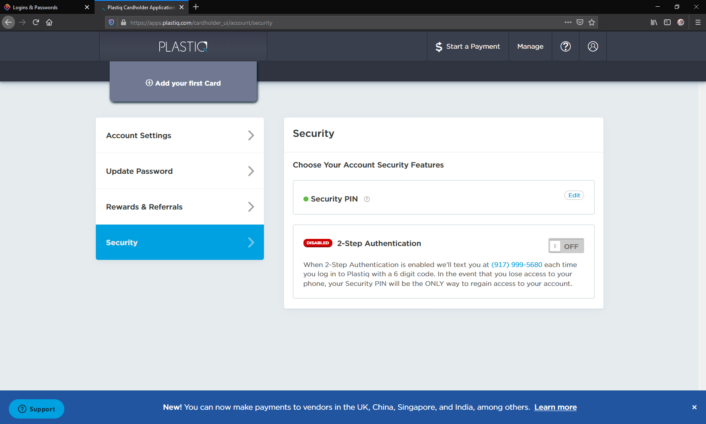Select the Security sidebar item
706x424 pixels.
coord(180,242)
